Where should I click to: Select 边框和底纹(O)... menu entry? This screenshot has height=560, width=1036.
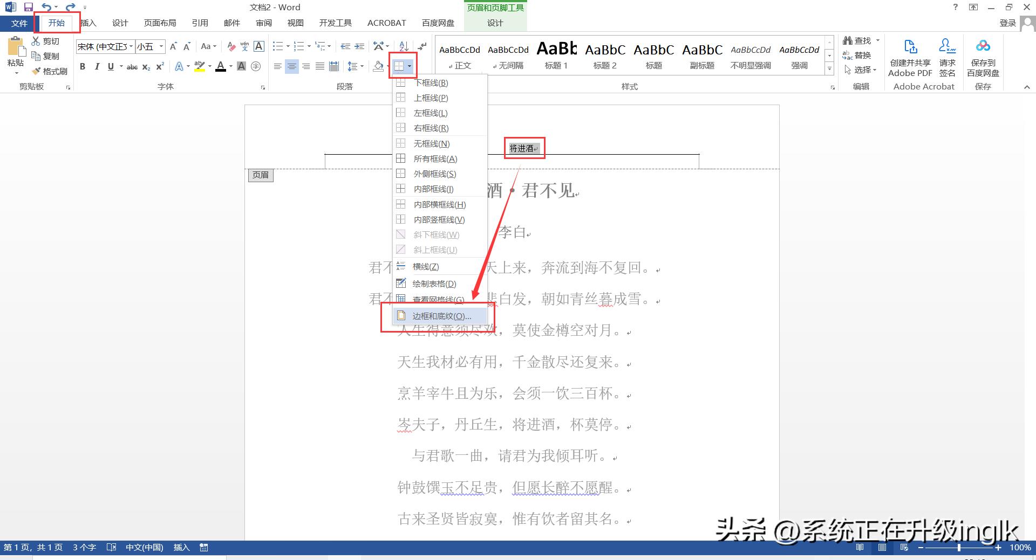tap(441, 316)
